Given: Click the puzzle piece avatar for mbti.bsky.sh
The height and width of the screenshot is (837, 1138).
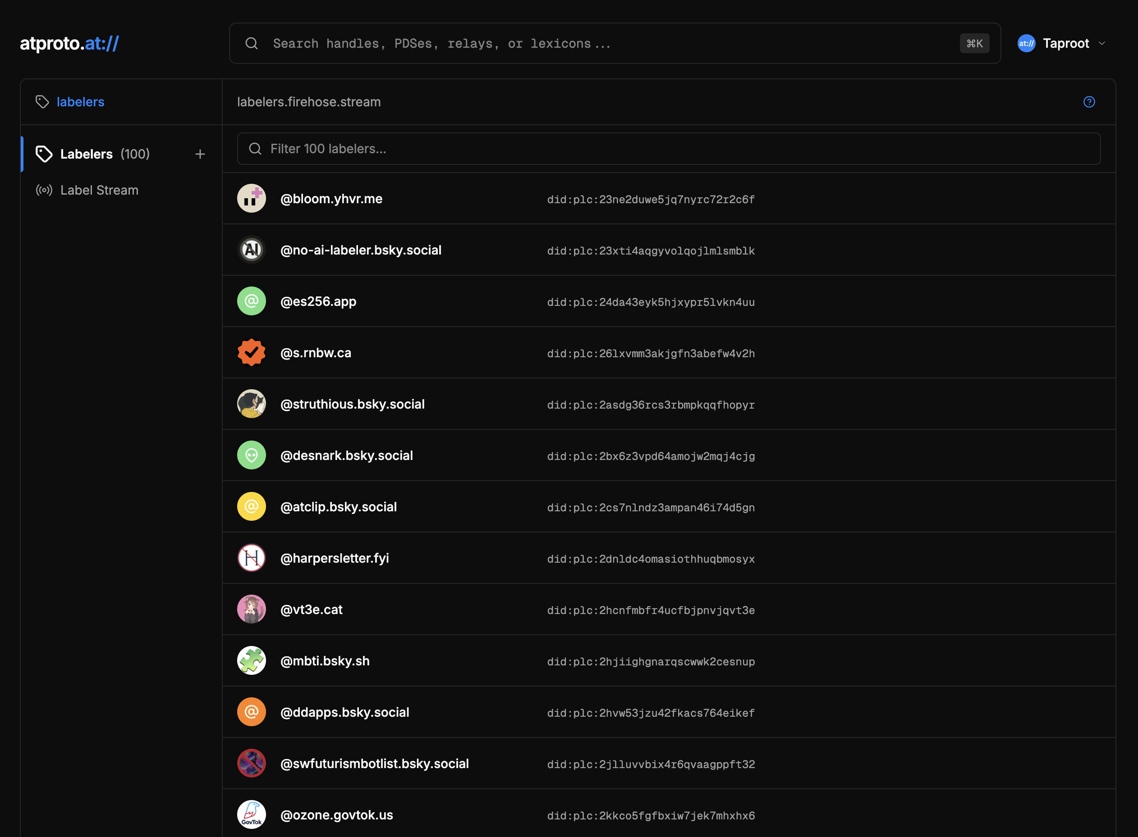Looking at the screenshot, I should tap(252, 661).
